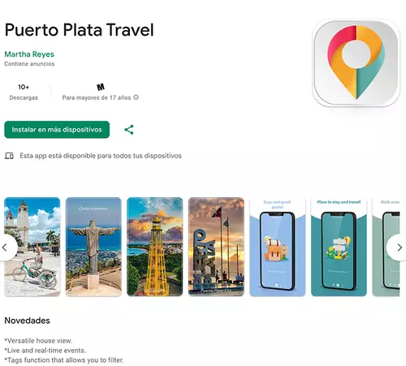Screen dimensions: 406x366
Task: Open the yellow lighthouse tower screenshot
Action: tap(155, 247)
